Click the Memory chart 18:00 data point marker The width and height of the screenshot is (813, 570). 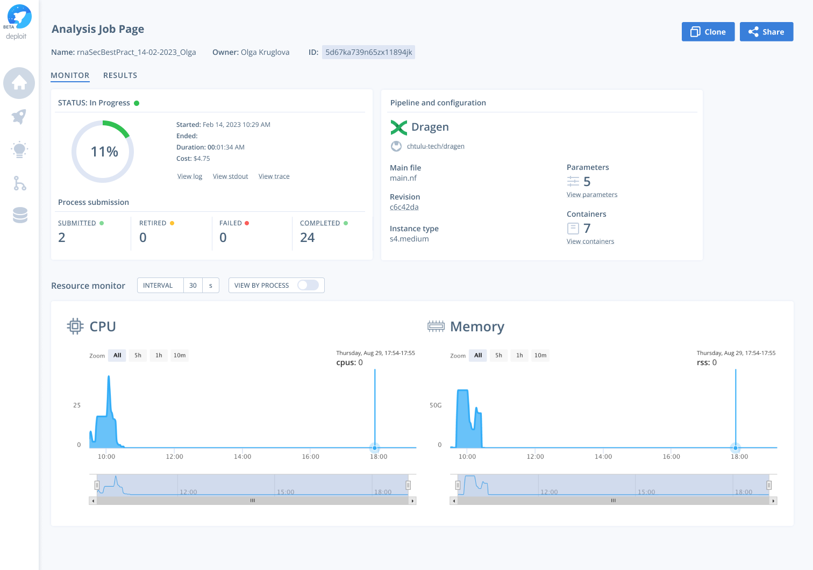pyautogui.click(x=736, y=447)
